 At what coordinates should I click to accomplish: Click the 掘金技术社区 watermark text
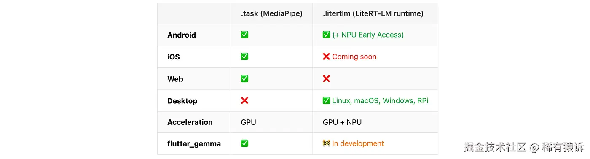click(495, 147)
